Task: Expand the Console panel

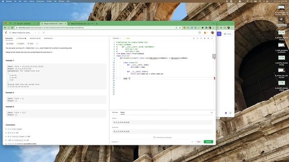Action: 115,142
